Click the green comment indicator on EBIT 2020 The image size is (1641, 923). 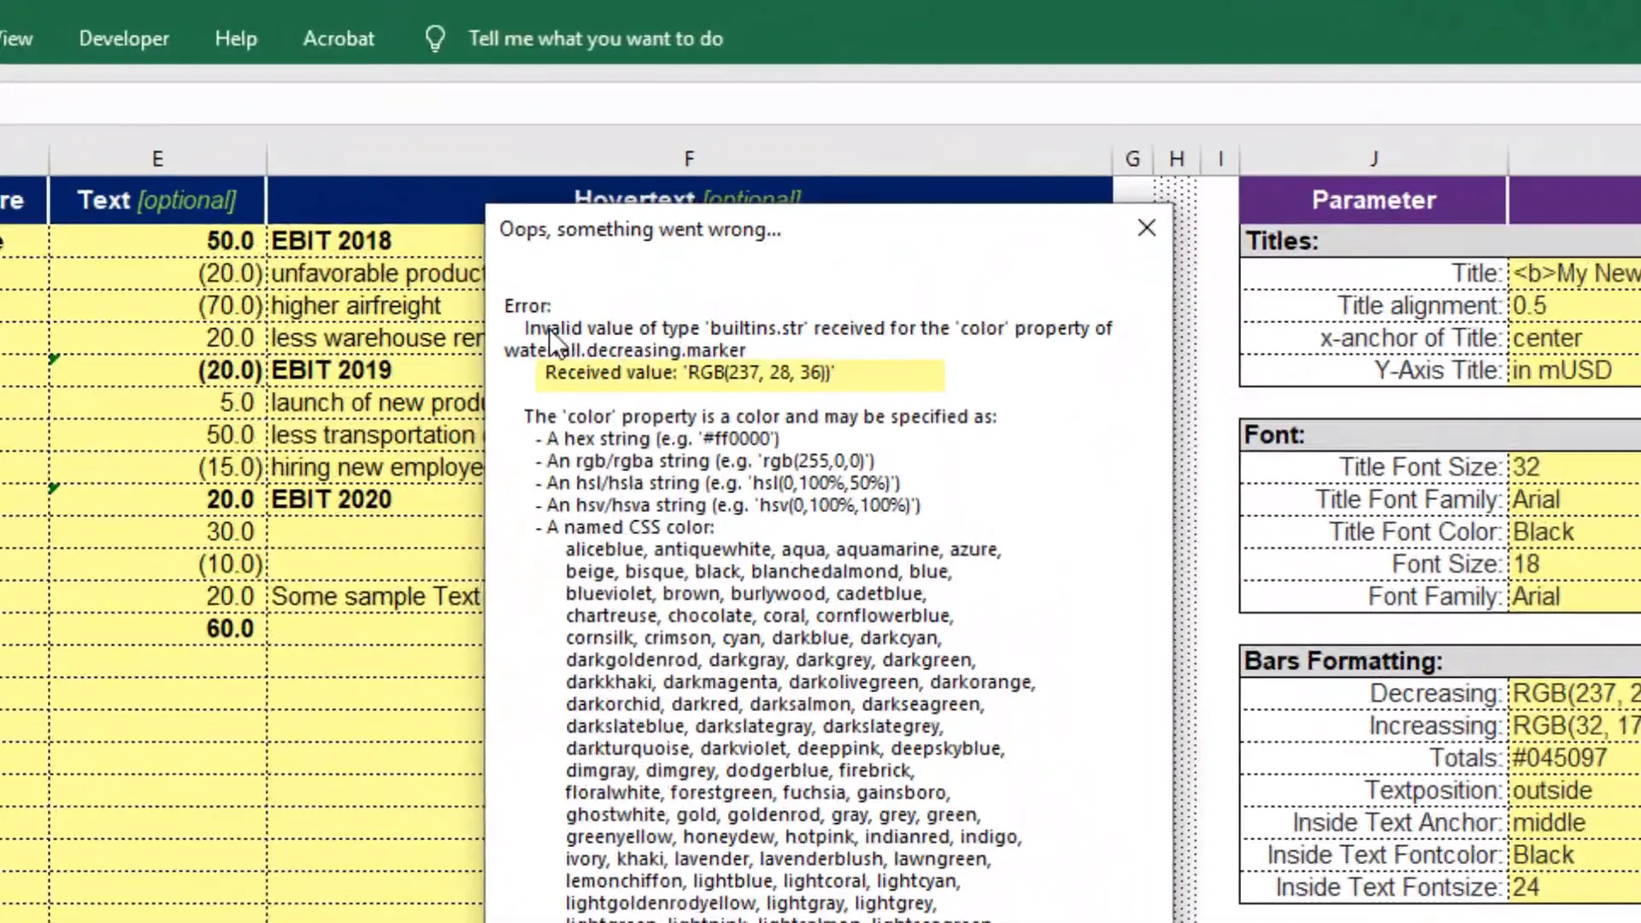(54, 488)
